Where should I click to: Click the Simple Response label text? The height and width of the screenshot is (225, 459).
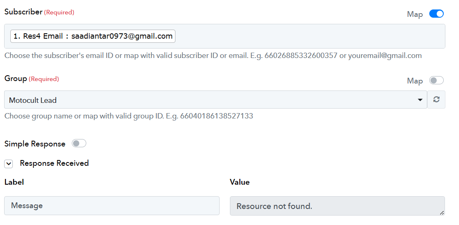click(x=35, y=144)
